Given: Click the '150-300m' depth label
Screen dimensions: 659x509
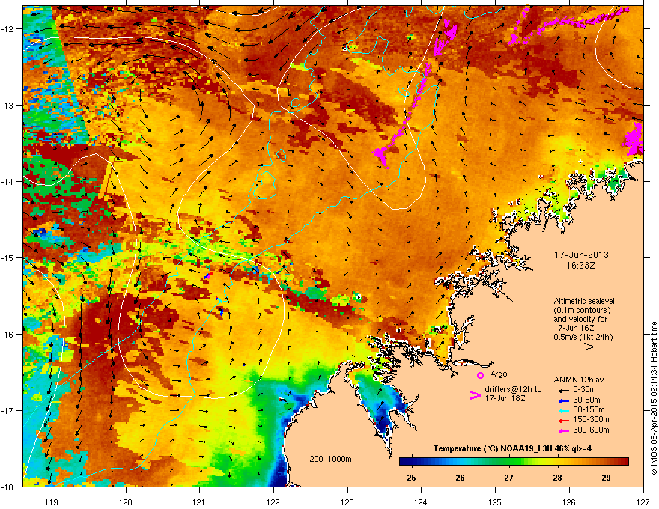Looking at the screenshot, I should coord(591,419).
